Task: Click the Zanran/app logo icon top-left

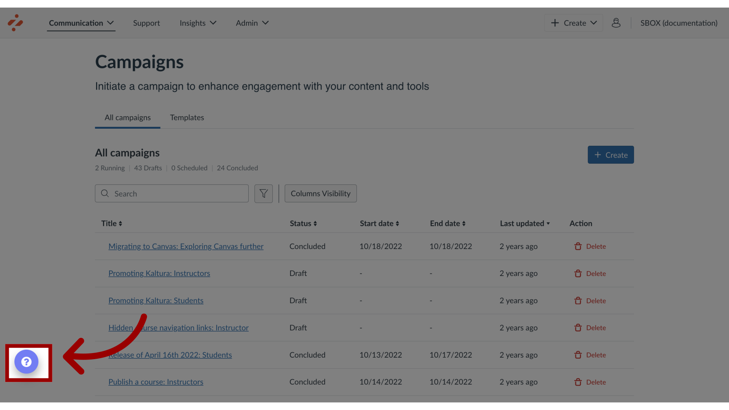Action: [15, 22]
